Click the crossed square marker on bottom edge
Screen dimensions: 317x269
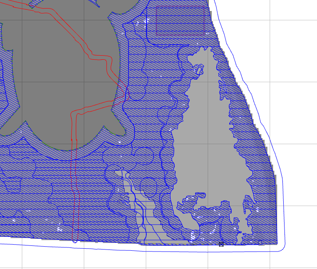click(221, 244)
